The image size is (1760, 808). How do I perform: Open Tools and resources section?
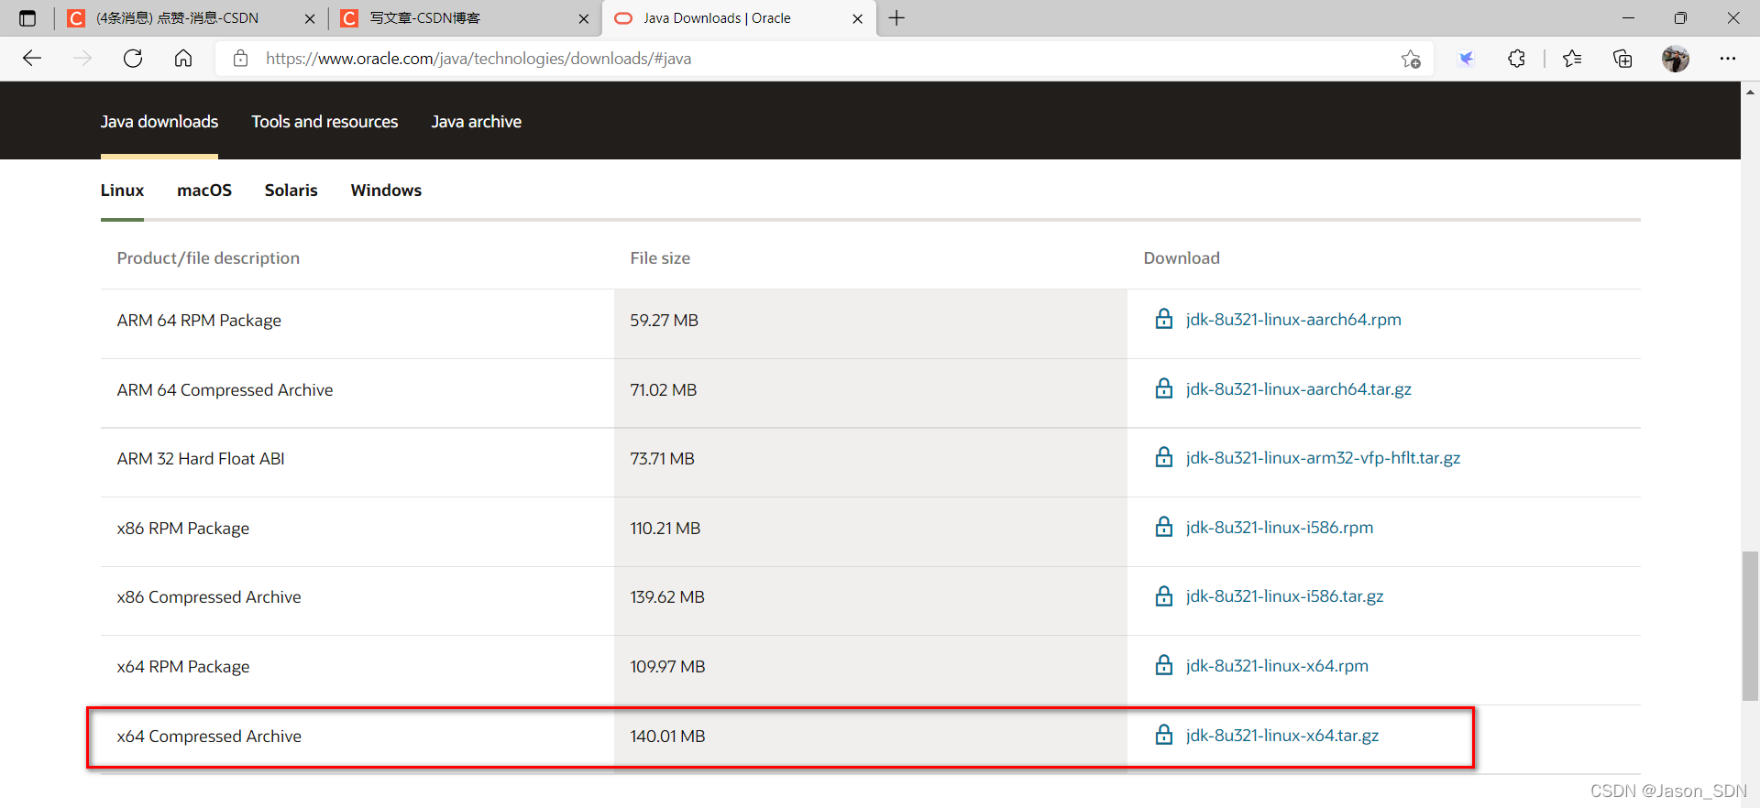tap(324, 122)
